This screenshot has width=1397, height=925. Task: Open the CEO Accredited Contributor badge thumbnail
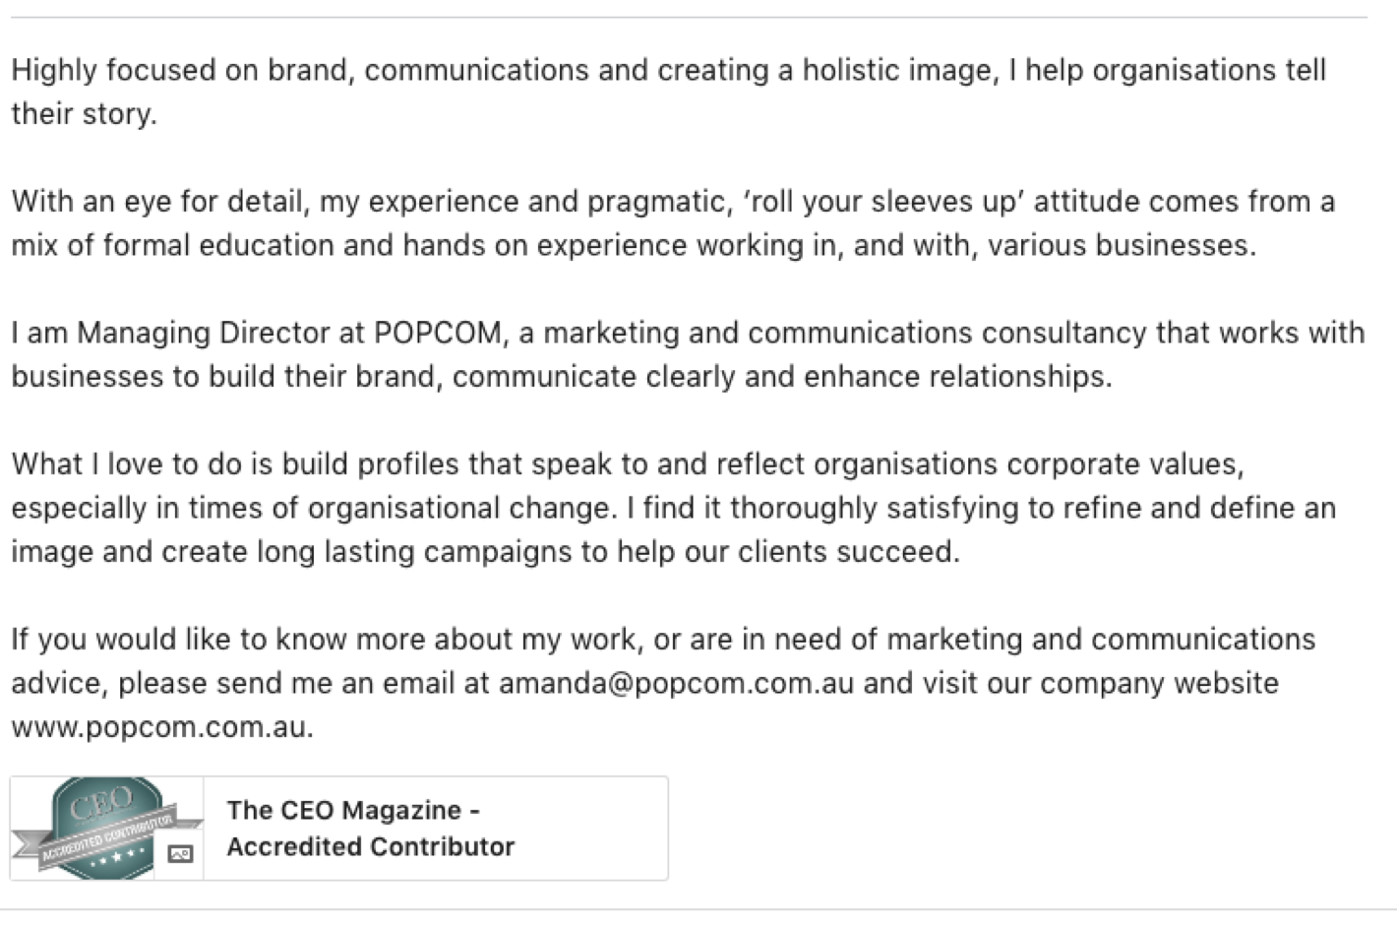107,828
